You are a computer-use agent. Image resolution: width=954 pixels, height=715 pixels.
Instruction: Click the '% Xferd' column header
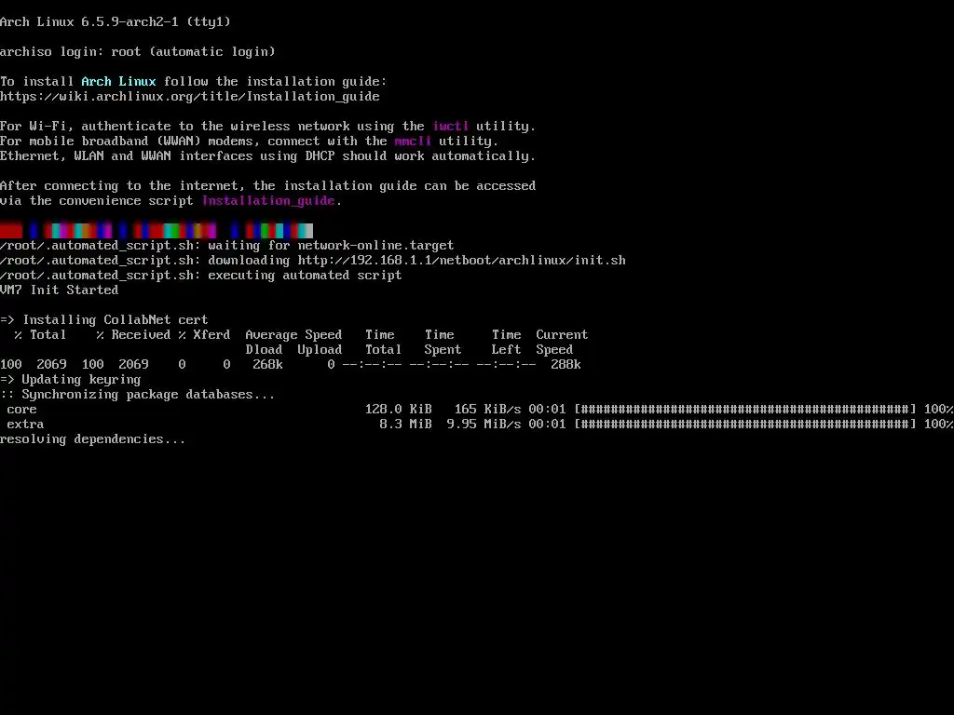204,335
